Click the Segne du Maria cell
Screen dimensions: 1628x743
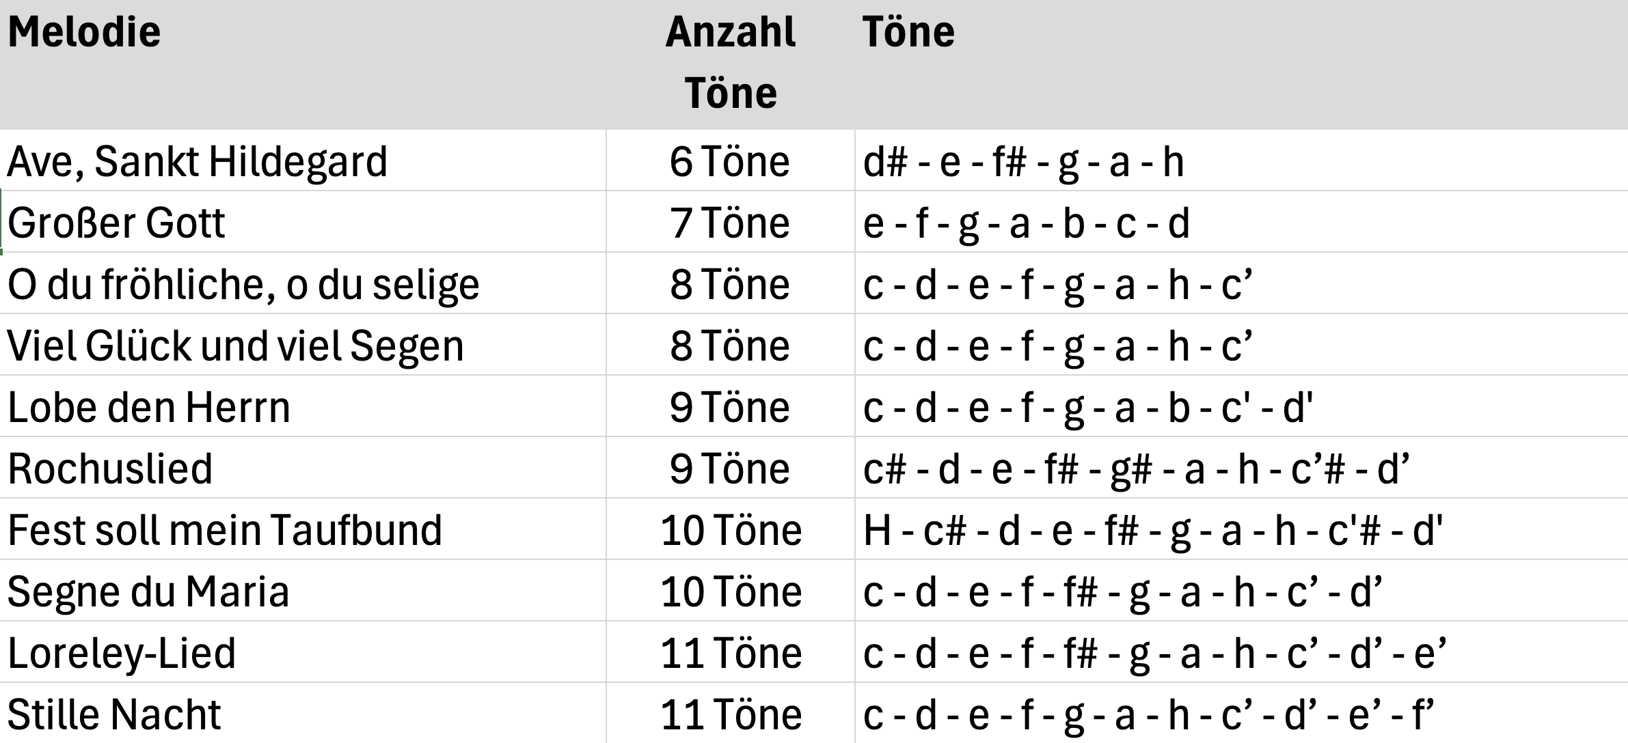(303, 591)
